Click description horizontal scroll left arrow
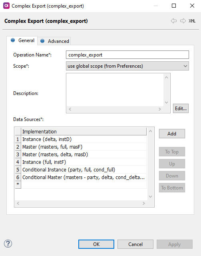The height and width of the screenshot is (256, 201). pos(70,109)
